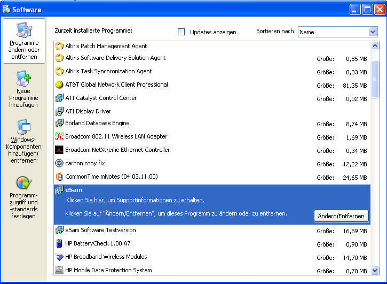Viewport: 387px width, 284px height.
Task: Click the Broadcom 802.11 Wireless LAN Adapter icon
Action: (59, 136)
